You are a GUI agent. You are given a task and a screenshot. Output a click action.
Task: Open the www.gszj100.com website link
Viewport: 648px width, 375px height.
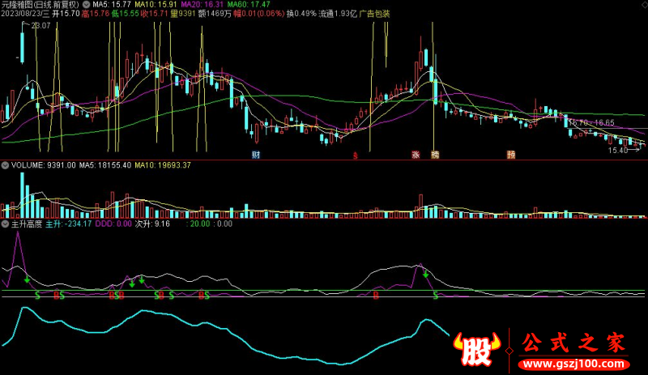[574, 364]
